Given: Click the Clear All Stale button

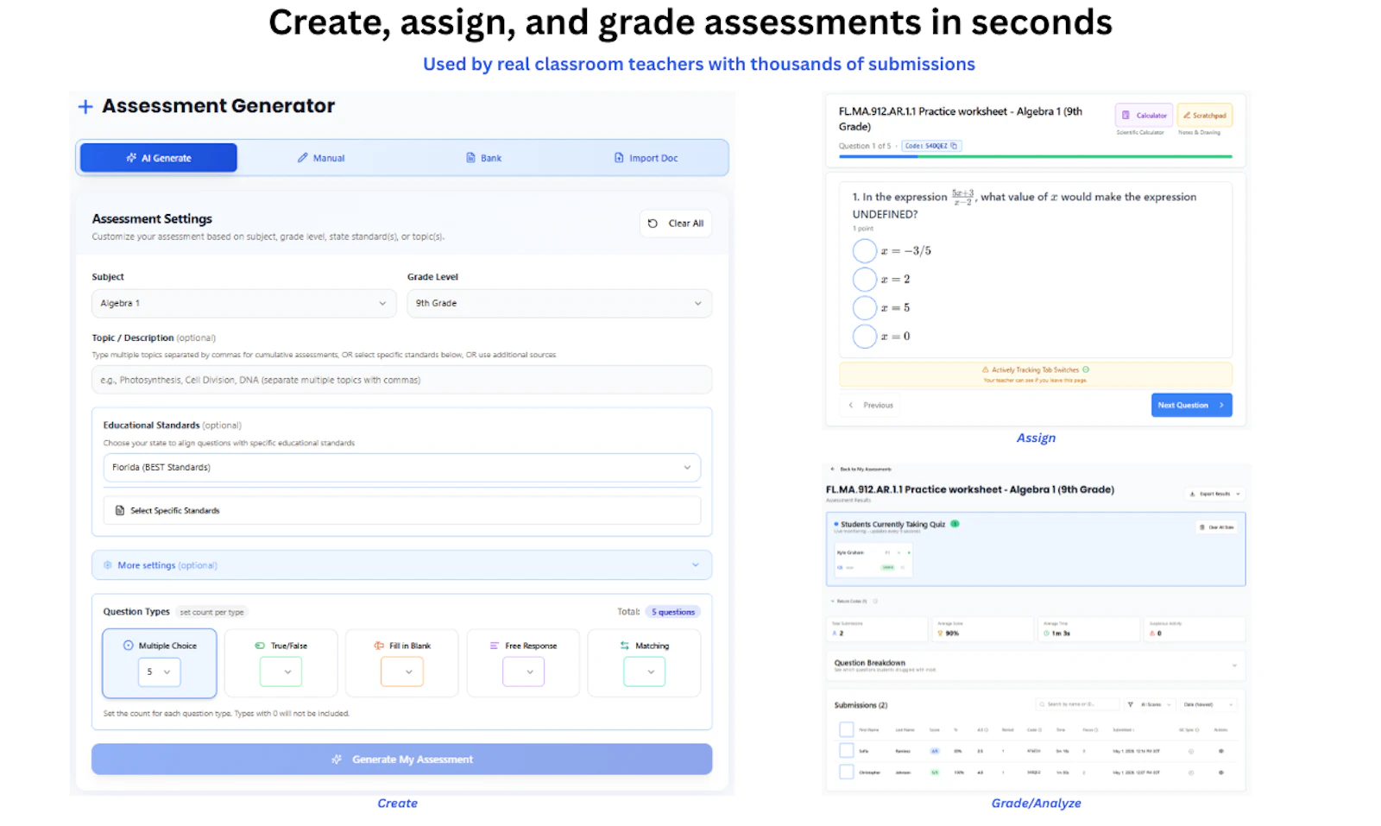Looking at the screenshot, I should (x=1217, y=526).
